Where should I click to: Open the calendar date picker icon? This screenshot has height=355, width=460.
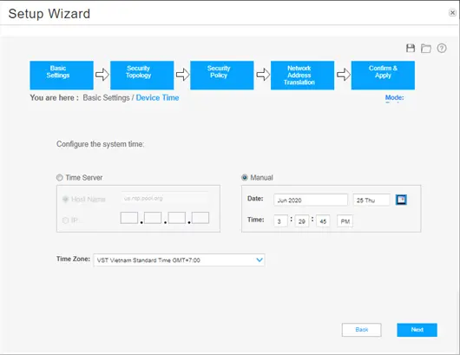point(401,200)
